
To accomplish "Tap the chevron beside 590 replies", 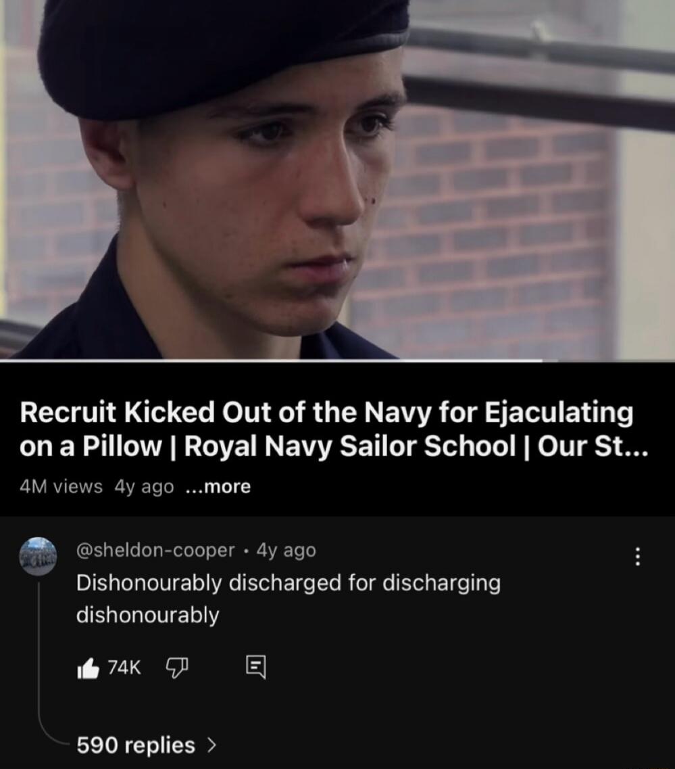I will click(x=211, y=745).
